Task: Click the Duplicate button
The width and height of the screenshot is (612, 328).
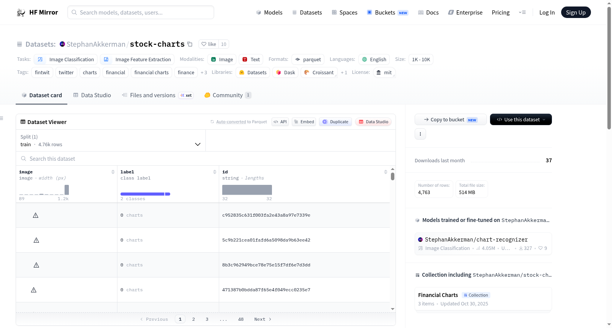Action: pyautogui.click(x=335, y=122)
